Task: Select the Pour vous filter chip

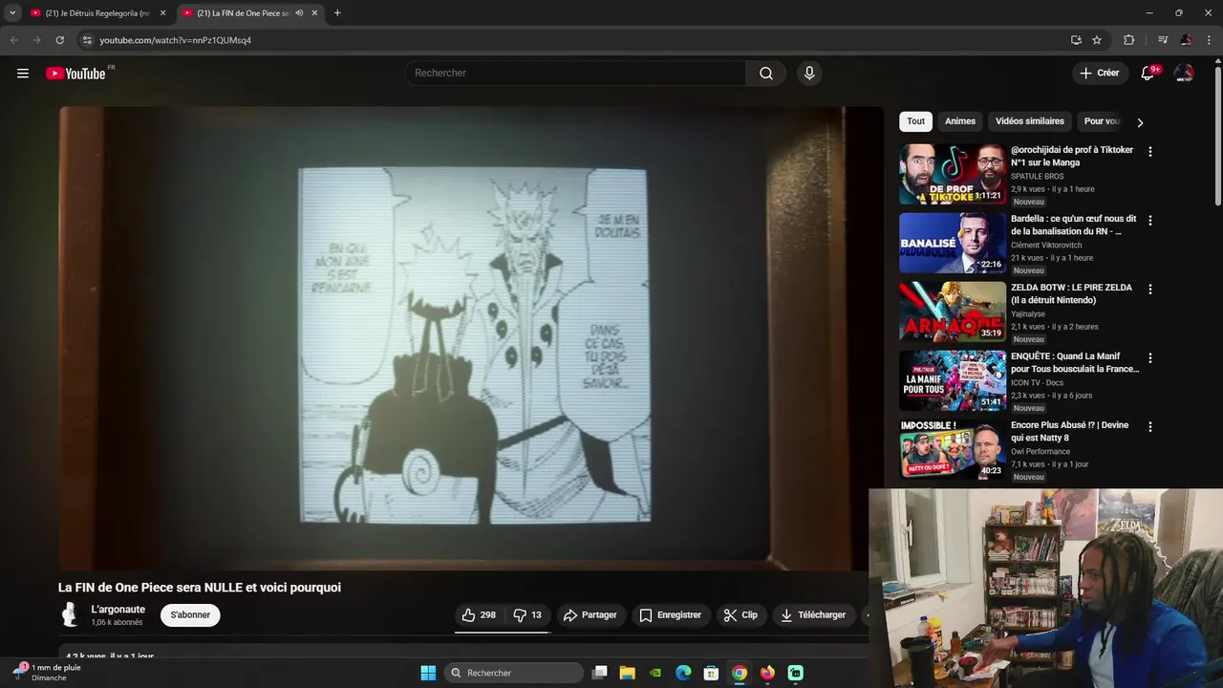Action: (1102, 121)
